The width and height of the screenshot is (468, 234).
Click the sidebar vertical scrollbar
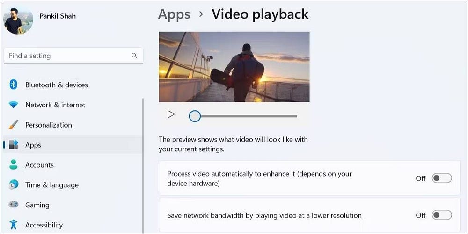[143, 166]
